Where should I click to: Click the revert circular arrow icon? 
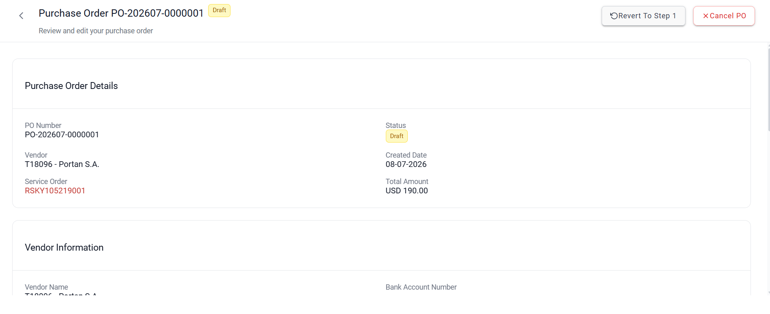click(x=614, y=16)
